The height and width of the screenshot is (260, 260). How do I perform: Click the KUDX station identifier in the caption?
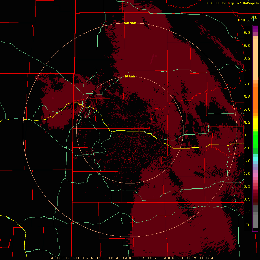pos(169,258)
